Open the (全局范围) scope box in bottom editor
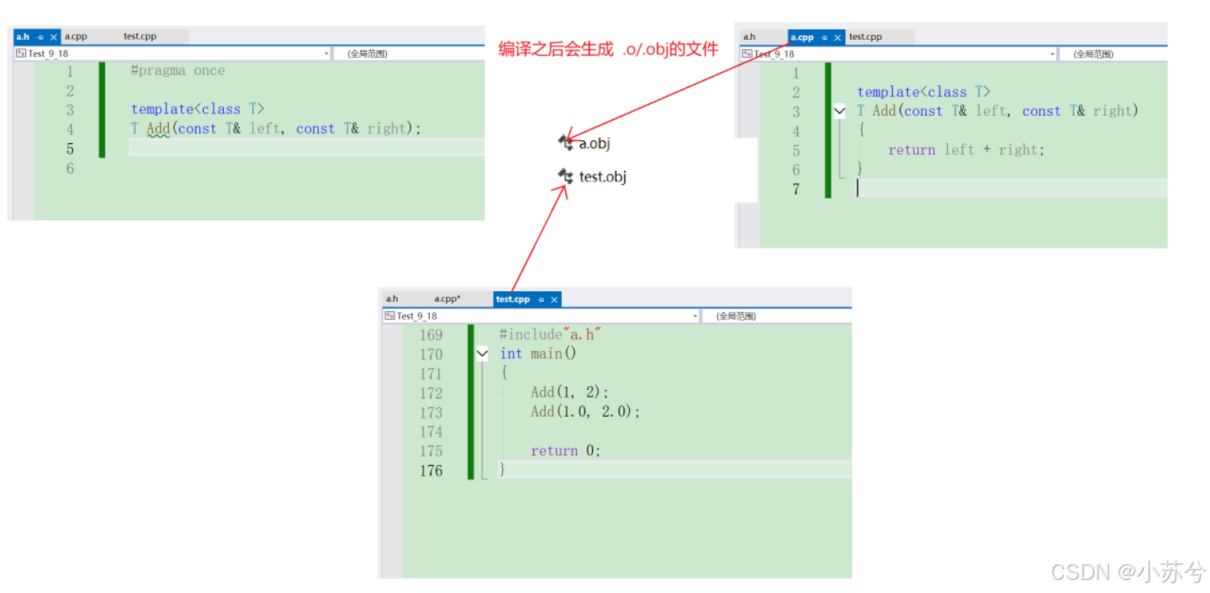 tap(777, 316)
